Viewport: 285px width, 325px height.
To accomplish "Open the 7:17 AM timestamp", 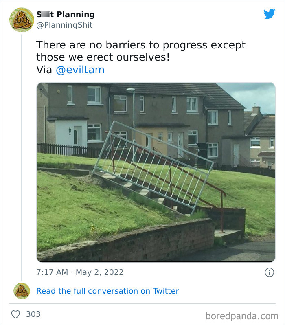I will click(x=52, y=272).
